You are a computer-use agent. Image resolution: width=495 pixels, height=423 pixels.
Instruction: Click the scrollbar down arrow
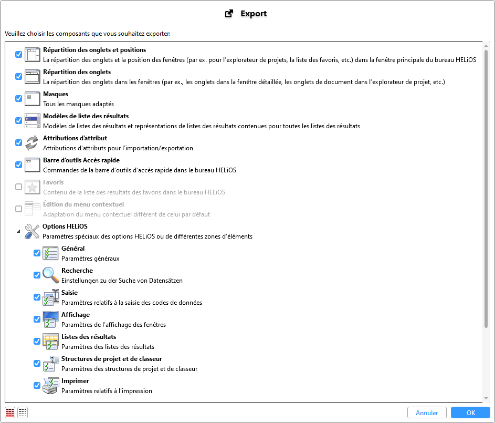tap(486, 398)
